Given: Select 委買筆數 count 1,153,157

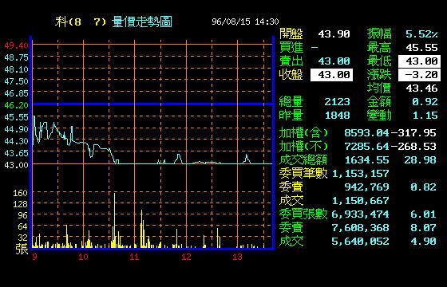Looking at the screenshot, I should click(x=361, y=174).
